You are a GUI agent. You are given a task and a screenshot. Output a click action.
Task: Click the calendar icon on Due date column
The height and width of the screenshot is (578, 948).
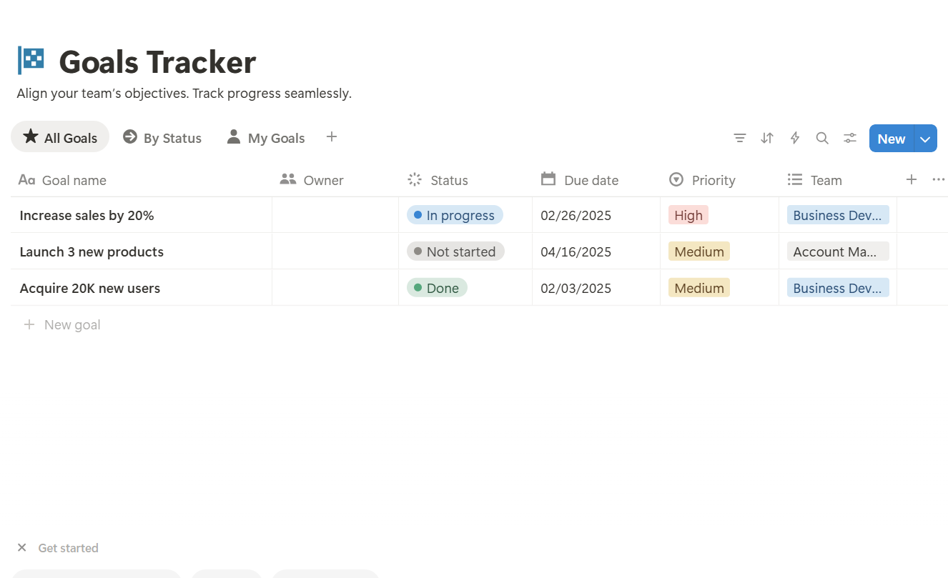pos(548,179)
